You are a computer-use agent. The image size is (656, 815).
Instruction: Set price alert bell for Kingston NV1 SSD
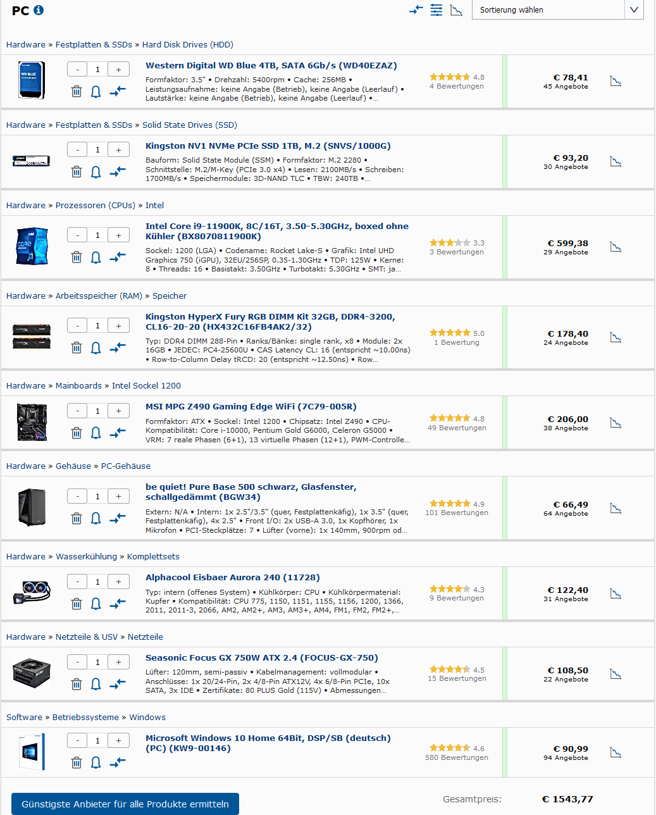pos(96,171)
